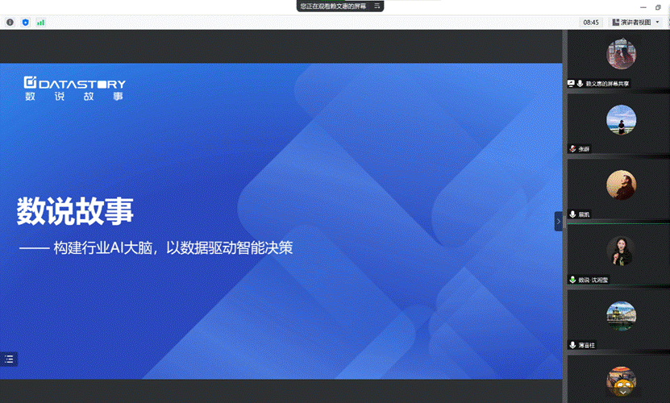Click the menu icon on the screen-sharing banner
The width and height of the screenshot is (670, 403).
click(376, 6)
